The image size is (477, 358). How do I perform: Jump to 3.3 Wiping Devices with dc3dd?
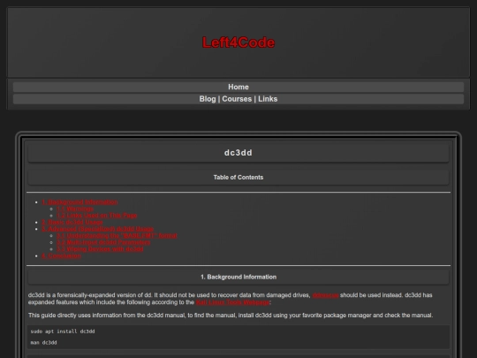(x=100, y=249)
